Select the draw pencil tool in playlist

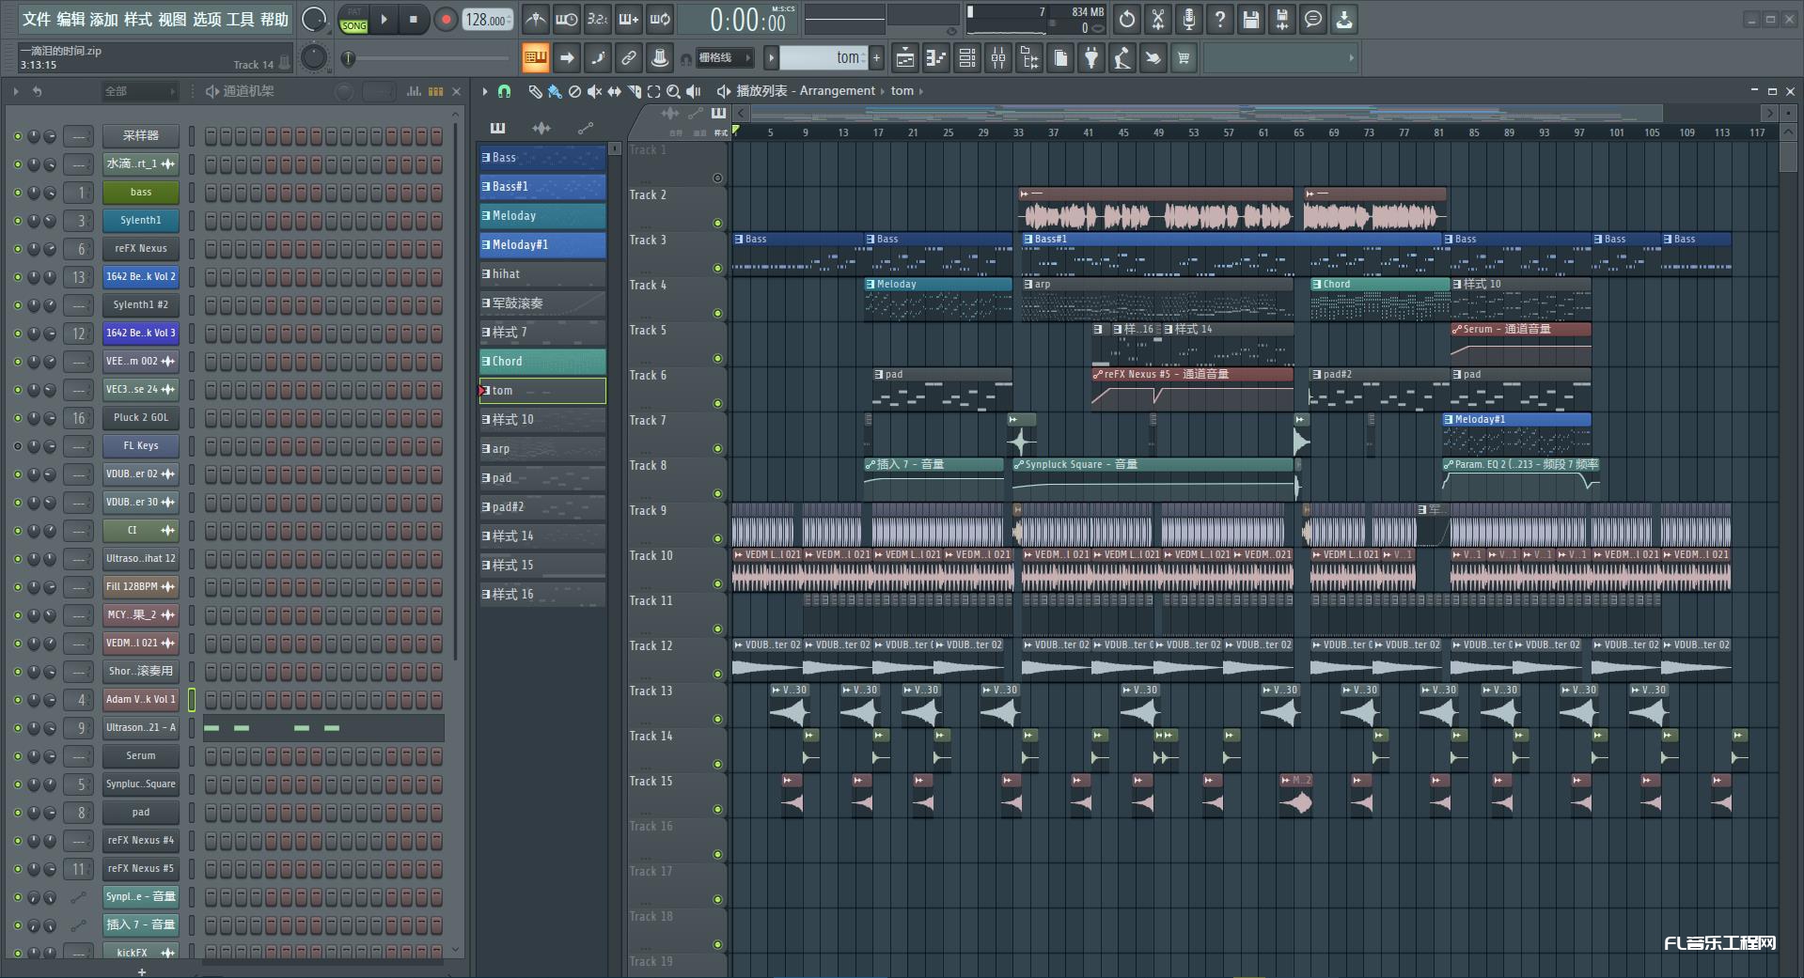click(535, 91)
